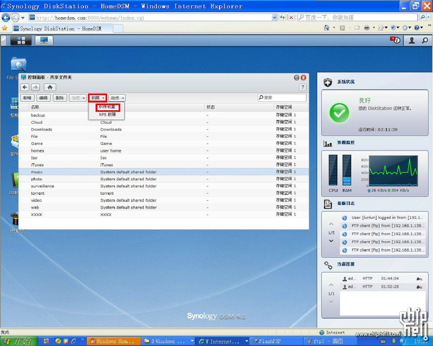Click the IE address bar URL

click(x=150, y=18)
